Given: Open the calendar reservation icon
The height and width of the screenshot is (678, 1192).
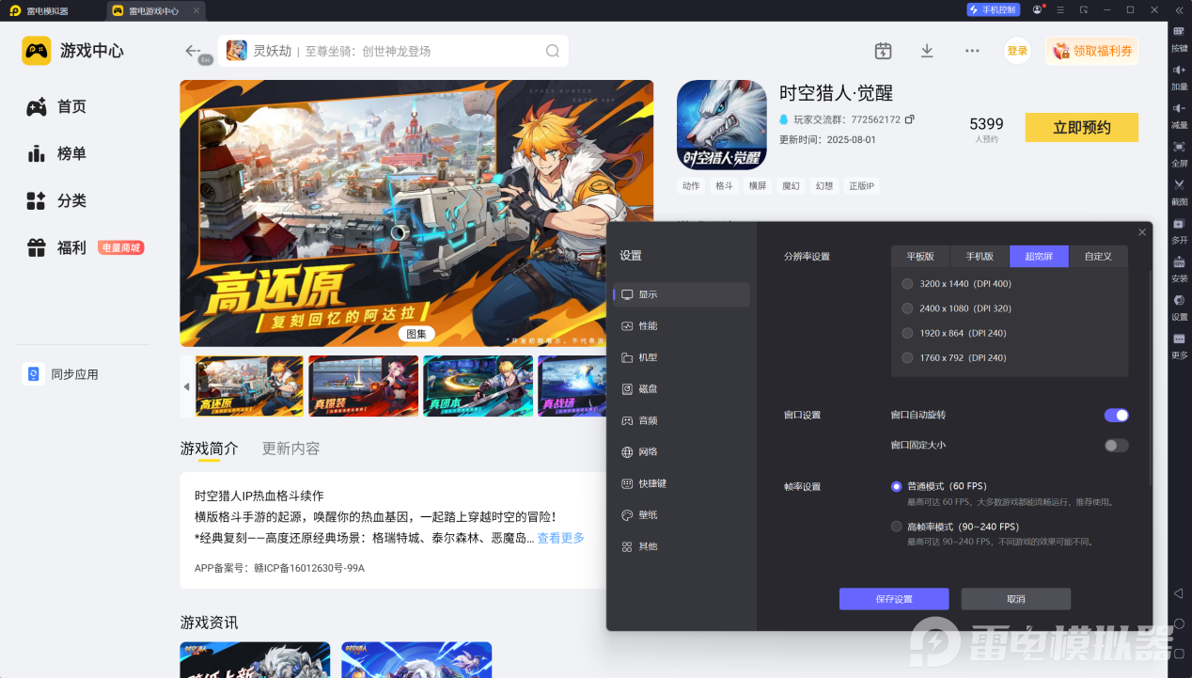Looking at the screenshot, I should [x=883, y=51].
